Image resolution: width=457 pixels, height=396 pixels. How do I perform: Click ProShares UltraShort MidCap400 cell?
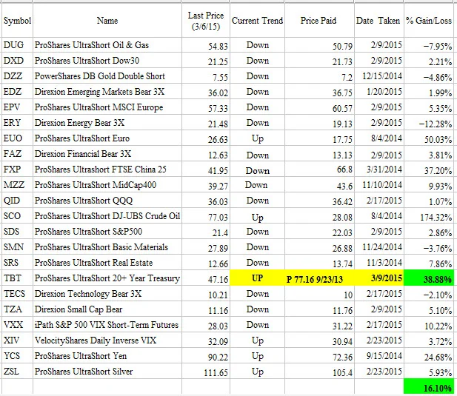(107, 184)
